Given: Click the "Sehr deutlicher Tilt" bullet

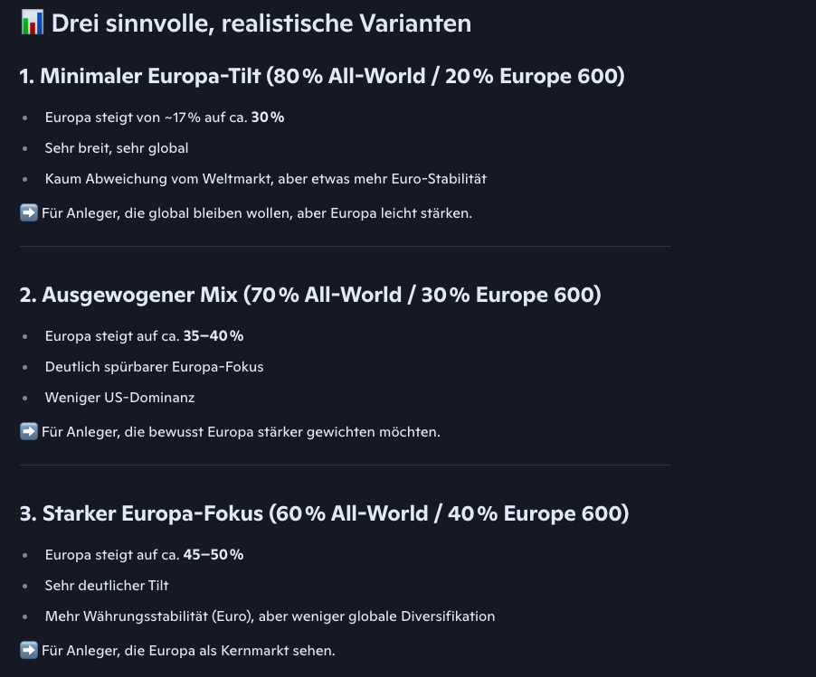Looking at the screenshot, I should tap(107, 586).
